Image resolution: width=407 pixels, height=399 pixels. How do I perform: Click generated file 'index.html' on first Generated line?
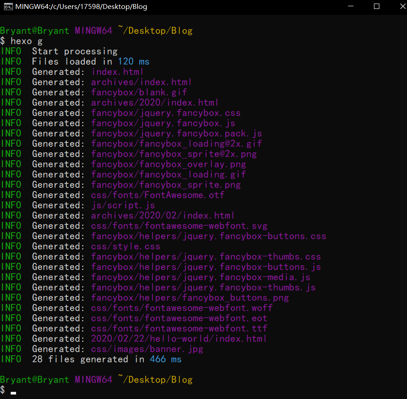click(117, 72)
